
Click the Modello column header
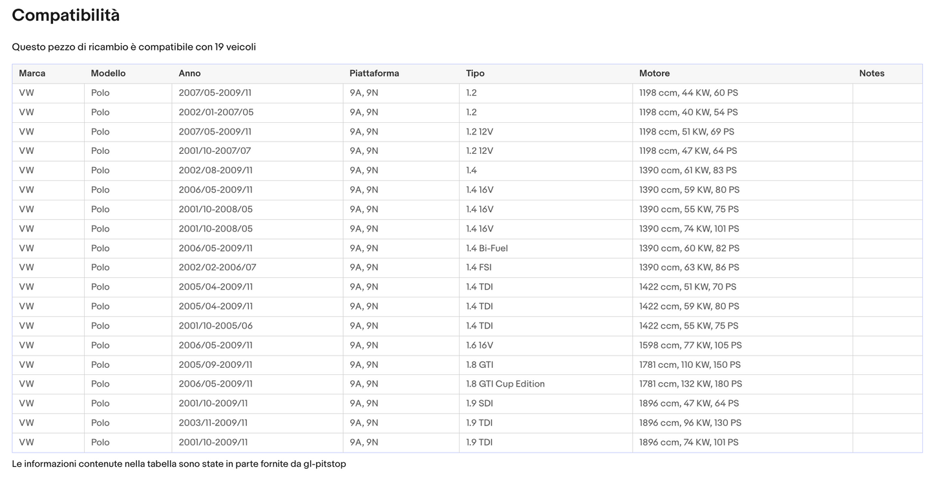click(108, 74)
